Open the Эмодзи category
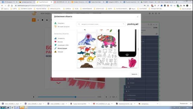This screenshot has height=109, width=193. 60,52
